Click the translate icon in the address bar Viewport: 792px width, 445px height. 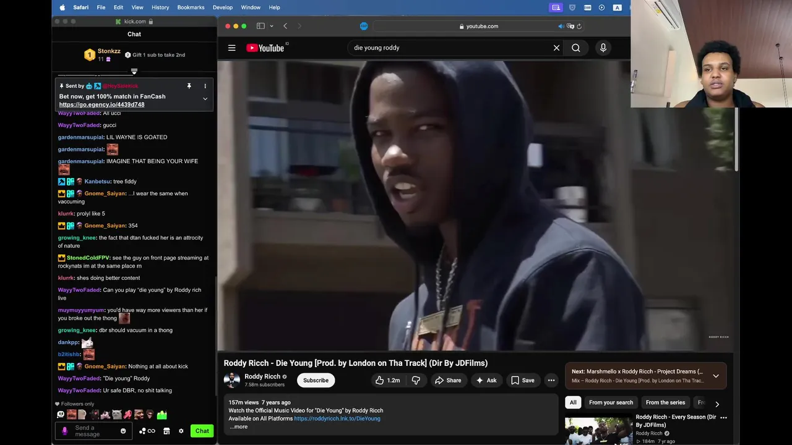tap(570, 26)
